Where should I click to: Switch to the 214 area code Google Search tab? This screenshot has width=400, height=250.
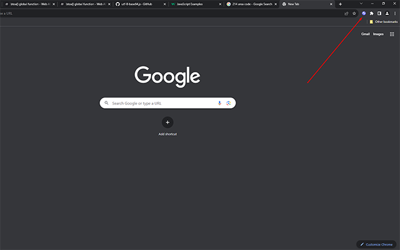click(252, 4)
